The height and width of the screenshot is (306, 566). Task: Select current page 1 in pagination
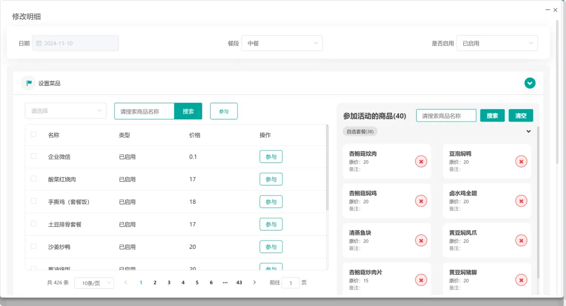click(141, 282)
